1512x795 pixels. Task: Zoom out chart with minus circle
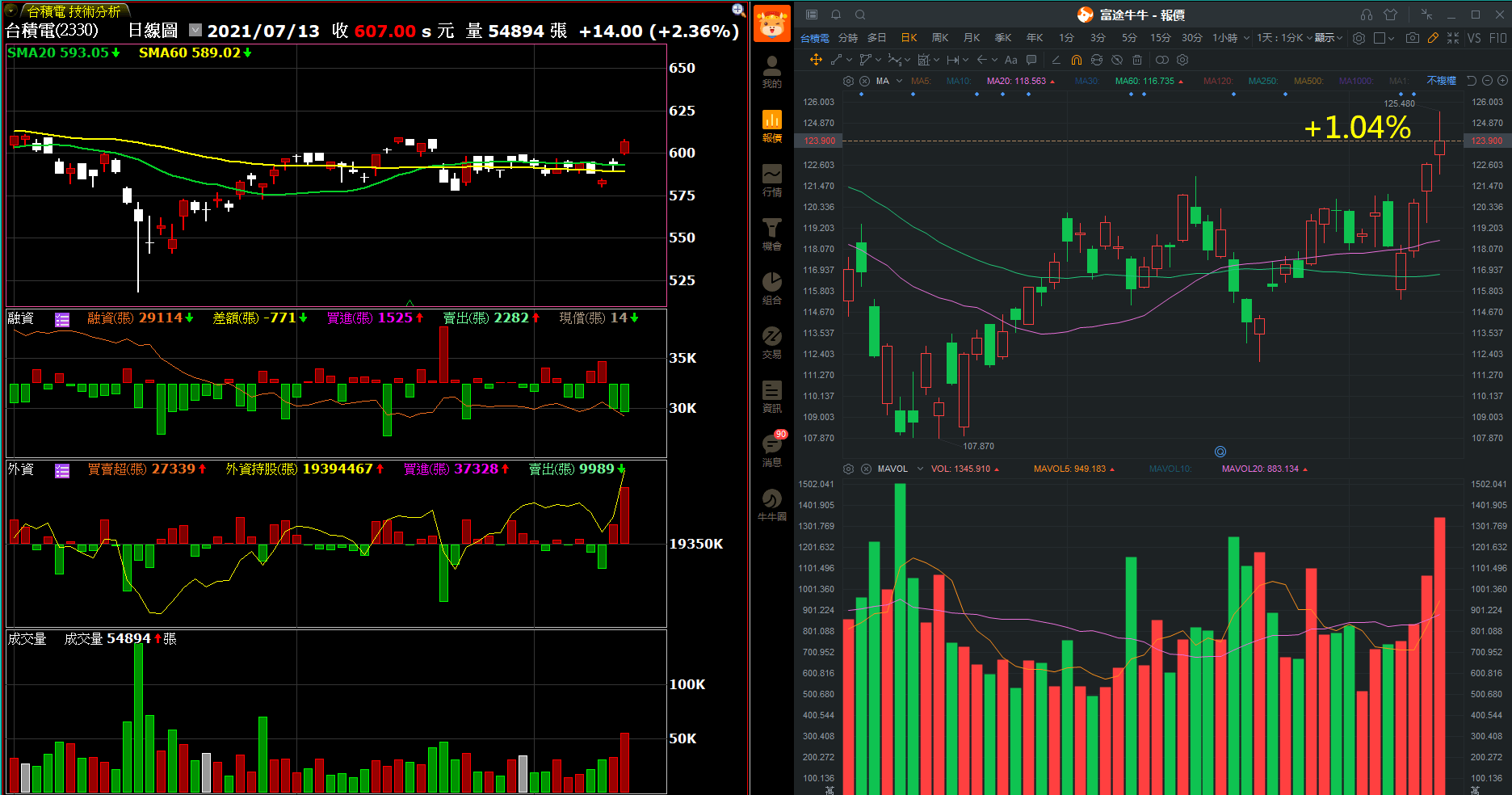click(1487, 81)
